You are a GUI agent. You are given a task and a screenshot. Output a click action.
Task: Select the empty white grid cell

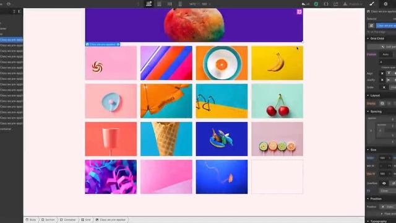point(277,177)
